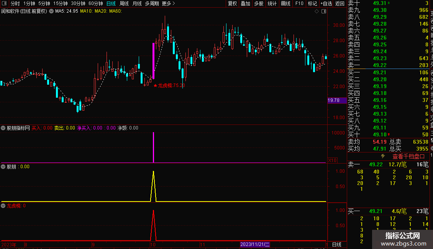433x249 pixels.
Task: Select the 30分钟 period tab
Action: click(x=78, y=3)
